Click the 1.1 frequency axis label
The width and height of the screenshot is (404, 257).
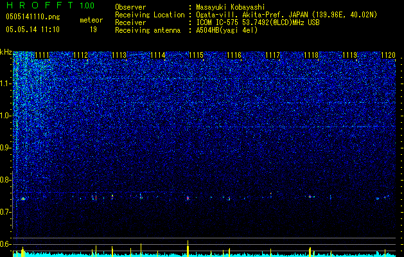pyautogui.click(x=6, y=84)
